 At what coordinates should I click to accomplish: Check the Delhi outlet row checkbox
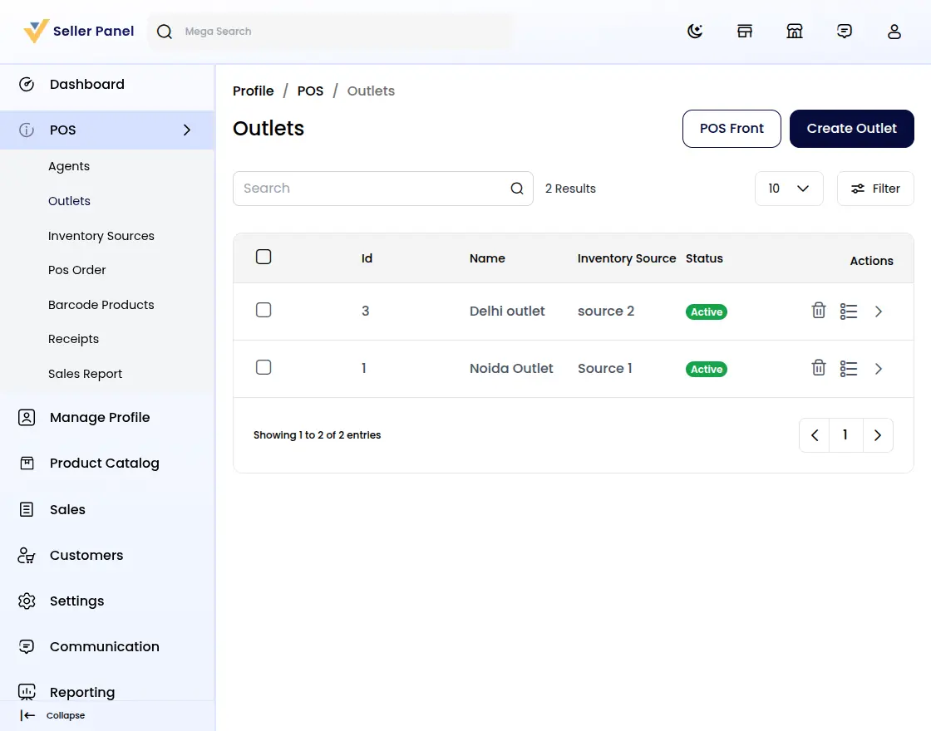pos(264,310)
